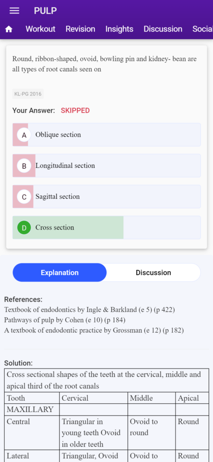
Task: Show the Explanation panel
Action: (60, 273)
